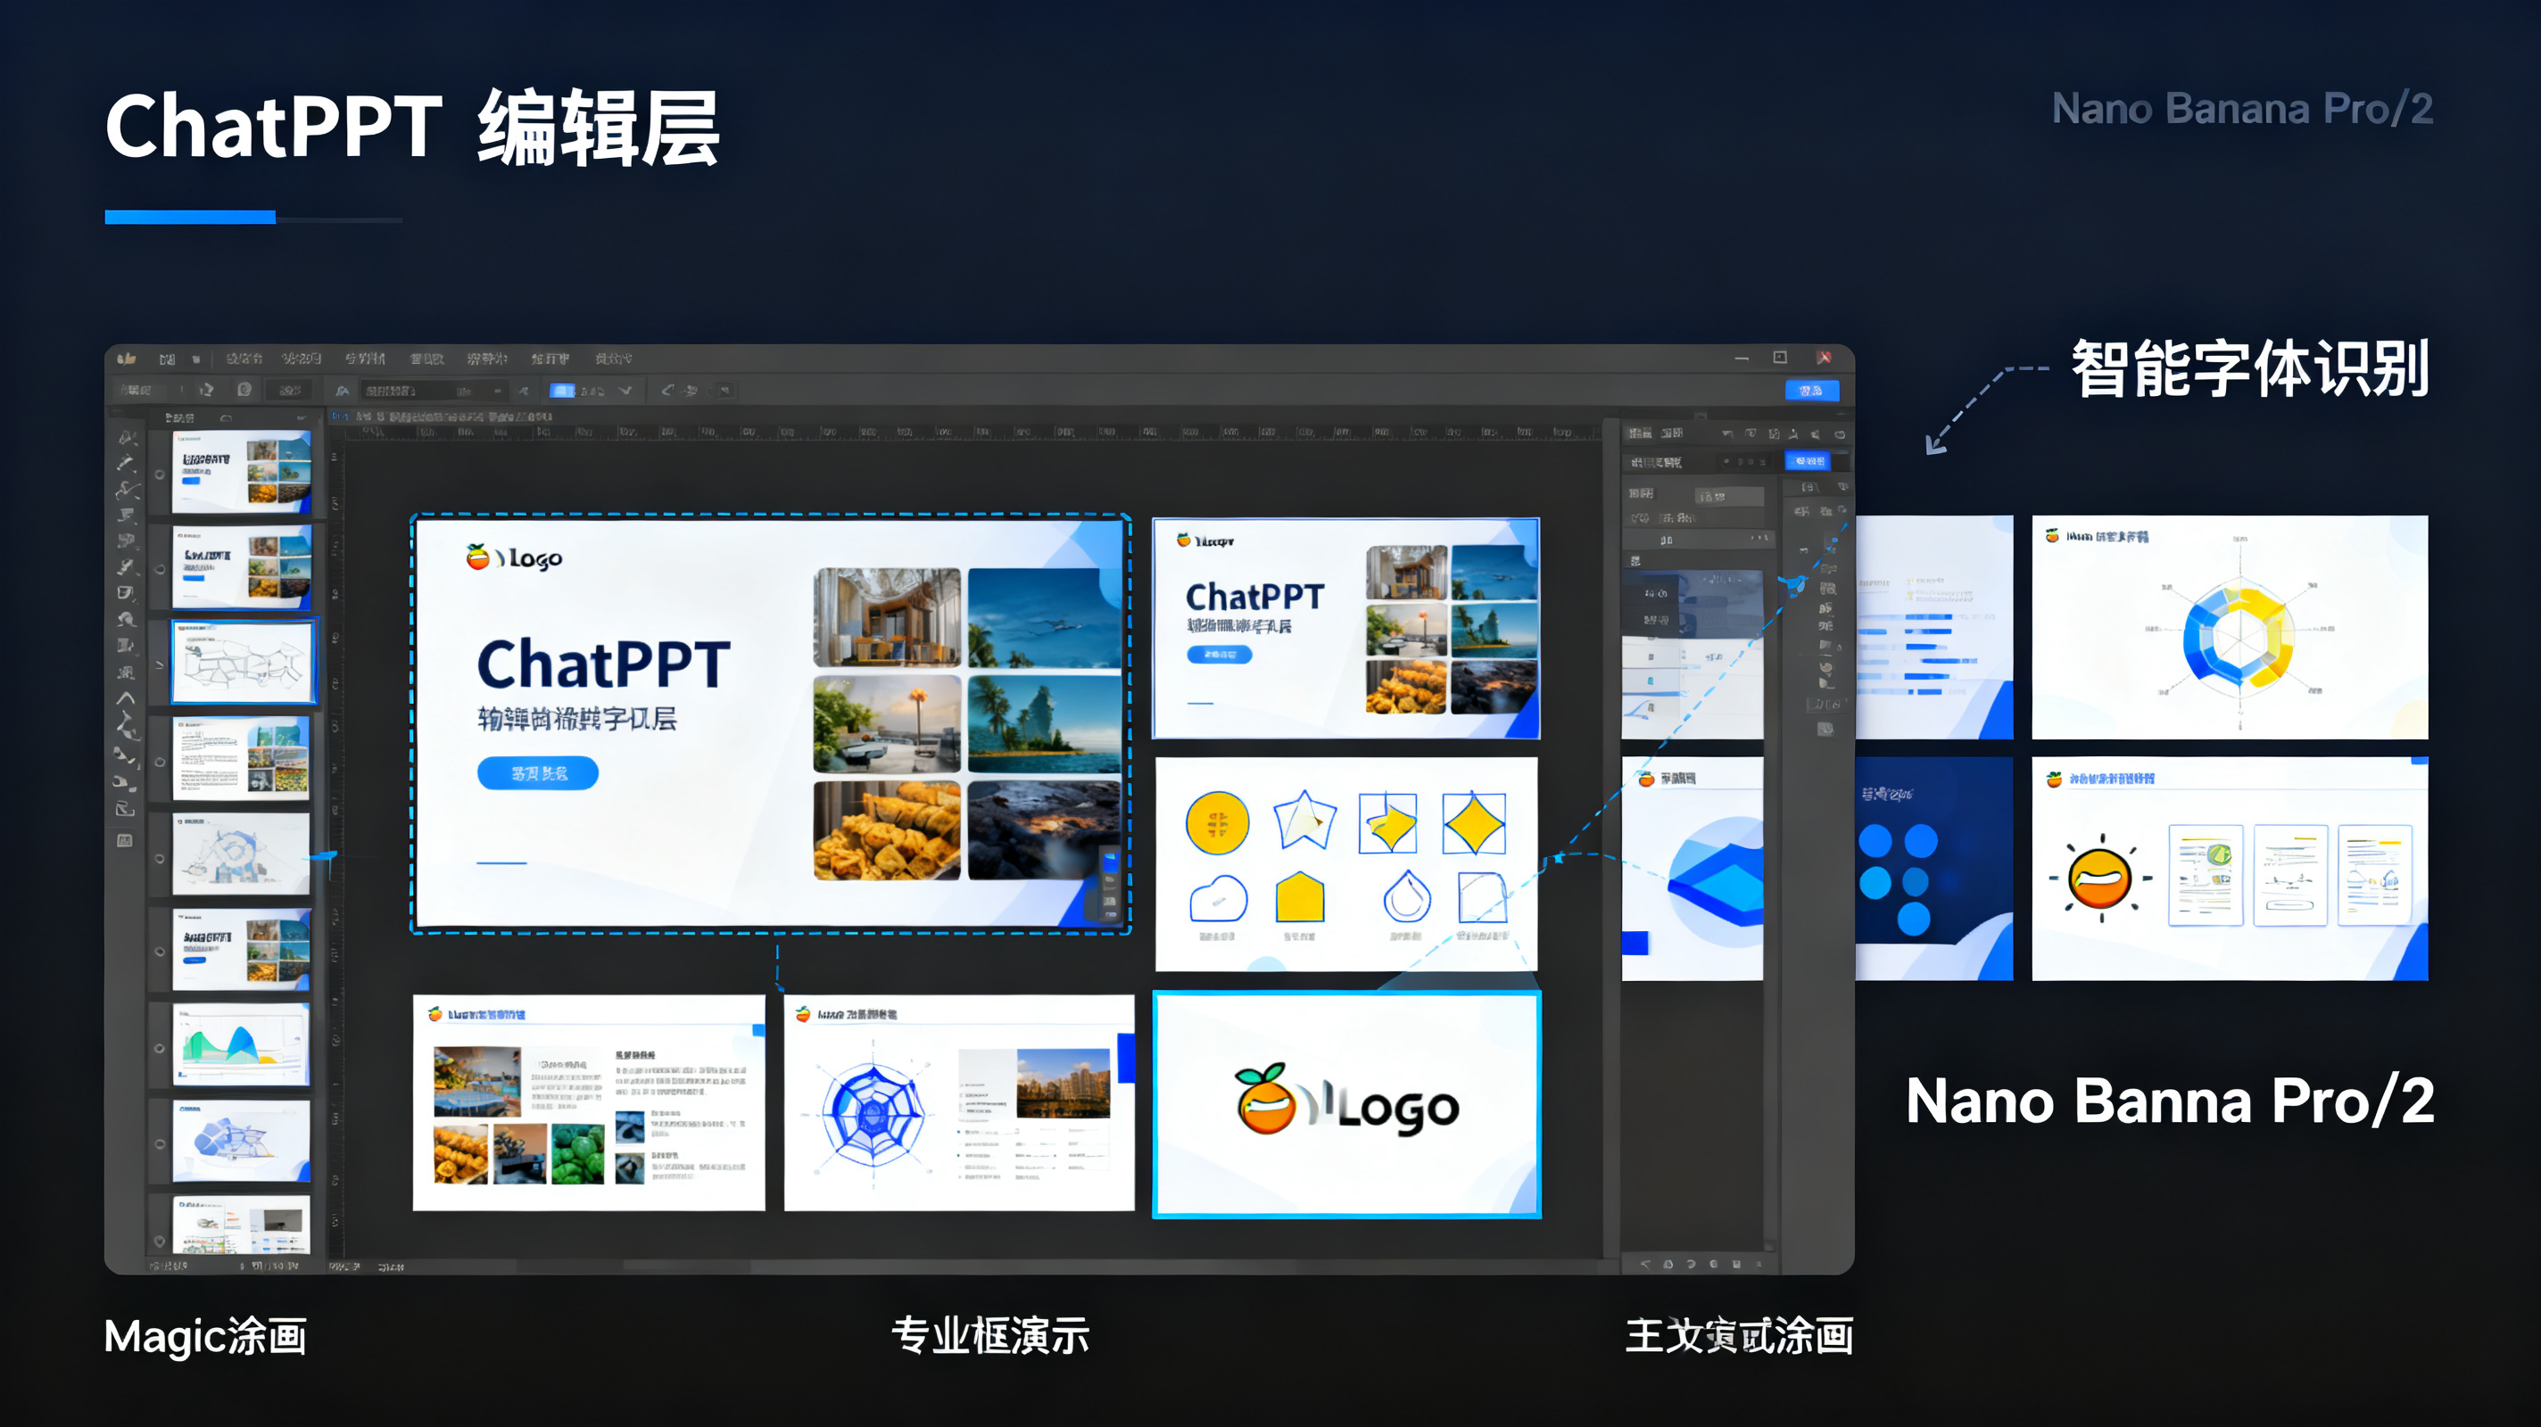The height and width of the screenshot is (1427, 2541).
Task: Toggle the circle marker beside the gear sketch thumbnail
Action: click(x=159, y=858)
